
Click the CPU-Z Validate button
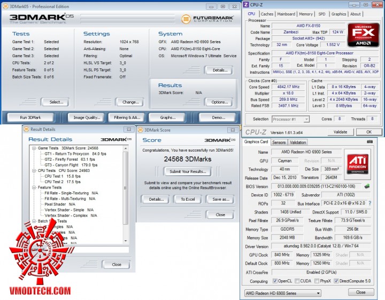click(x=341, y=132)
